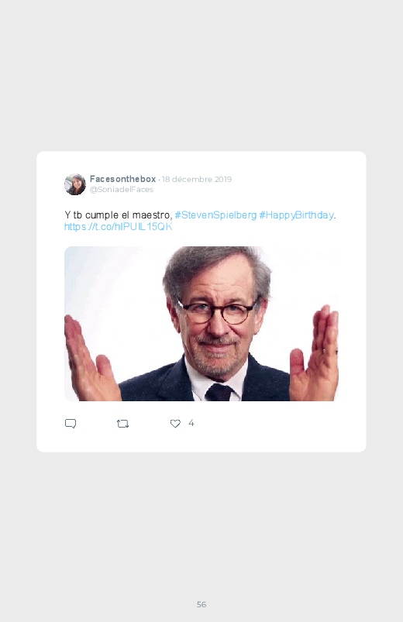The width and height of the screenshot is (403, 622).
Task: Follow the t.co/hIPUIL15QK link
Action: click(x=119, y=227)
